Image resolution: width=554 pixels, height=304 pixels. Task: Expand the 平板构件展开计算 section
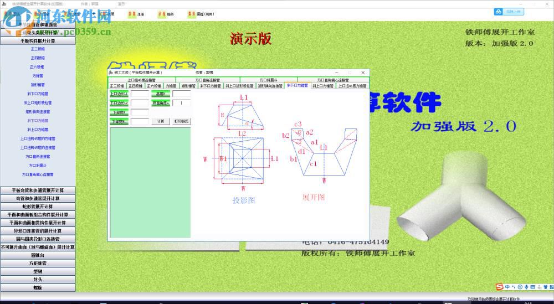[x=38, y=40]
